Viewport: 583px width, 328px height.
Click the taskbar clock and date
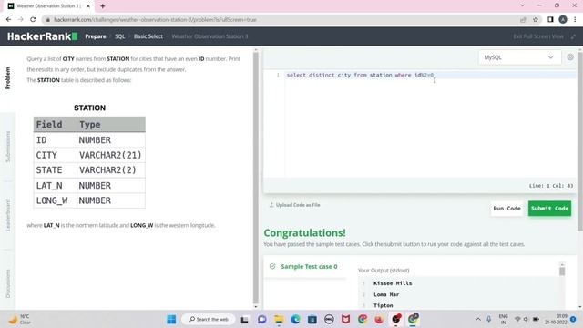[557, 319]
